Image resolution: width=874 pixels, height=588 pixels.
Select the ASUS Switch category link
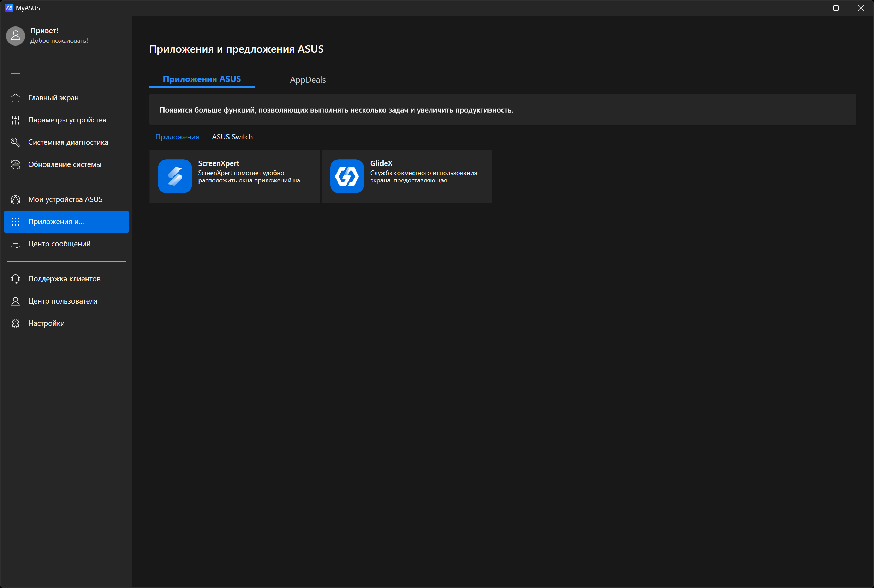pos(232,137)
